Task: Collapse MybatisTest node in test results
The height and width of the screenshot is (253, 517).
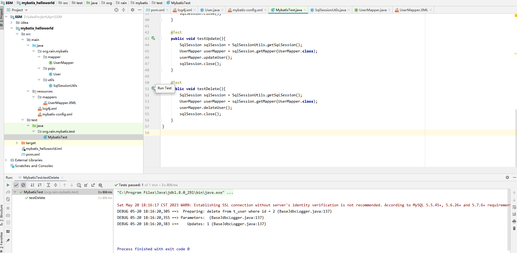Action: tap(15, 192)
